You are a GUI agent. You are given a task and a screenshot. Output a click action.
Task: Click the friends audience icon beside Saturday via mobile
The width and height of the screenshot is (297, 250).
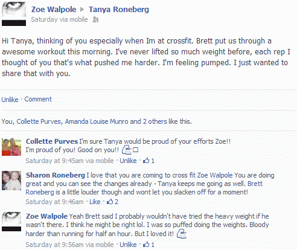[x=95, y=19]
